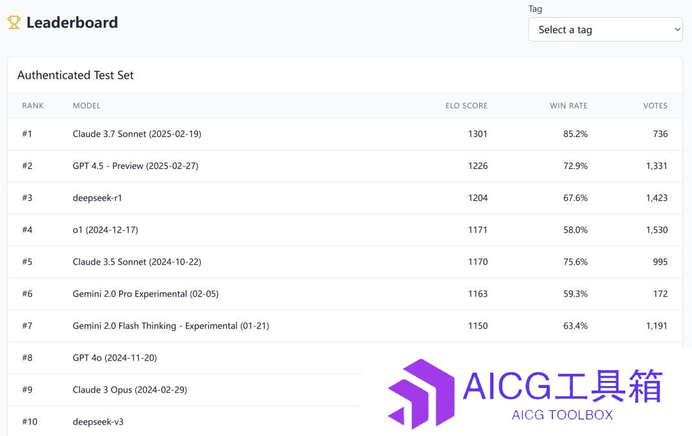The image size is (692, 436).
Task: Click rank #1 cell
Action: coord(27,134)
